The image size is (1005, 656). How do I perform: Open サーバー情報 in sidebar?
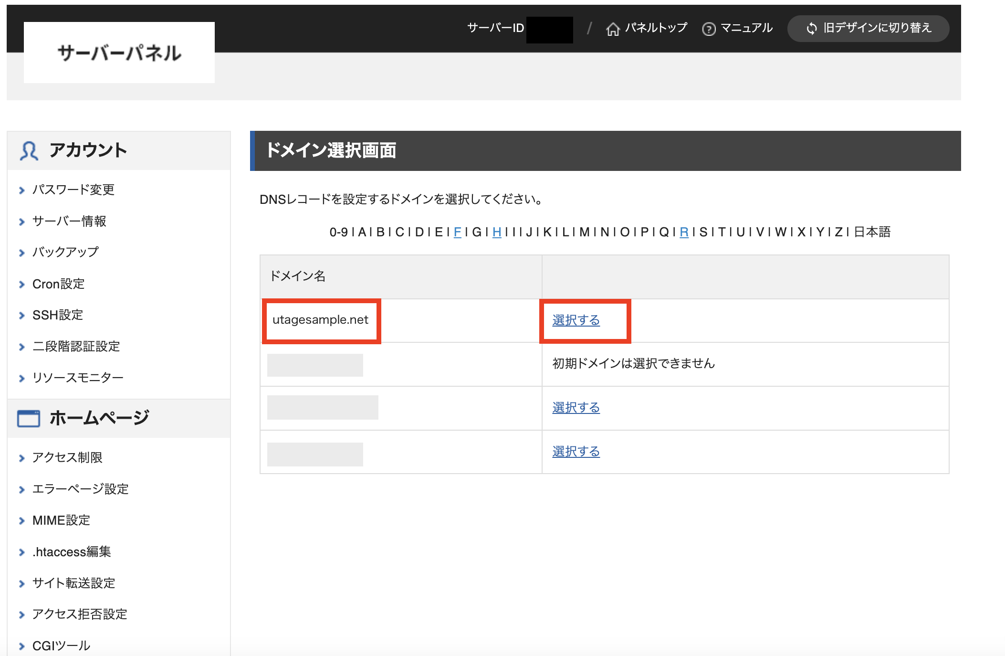click(x=69, y=221)
